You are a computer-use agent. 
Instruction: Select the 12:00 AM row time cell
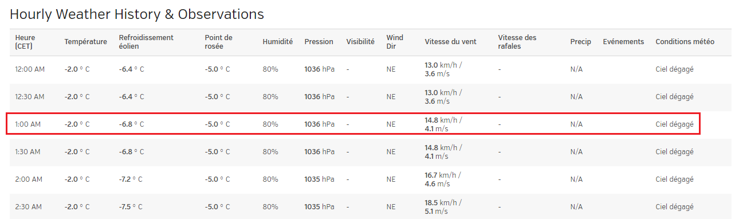tap(30, 69)
